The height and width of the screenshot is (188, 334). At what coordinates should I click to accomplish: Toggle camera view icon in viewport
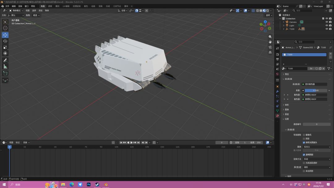(270, 47)
